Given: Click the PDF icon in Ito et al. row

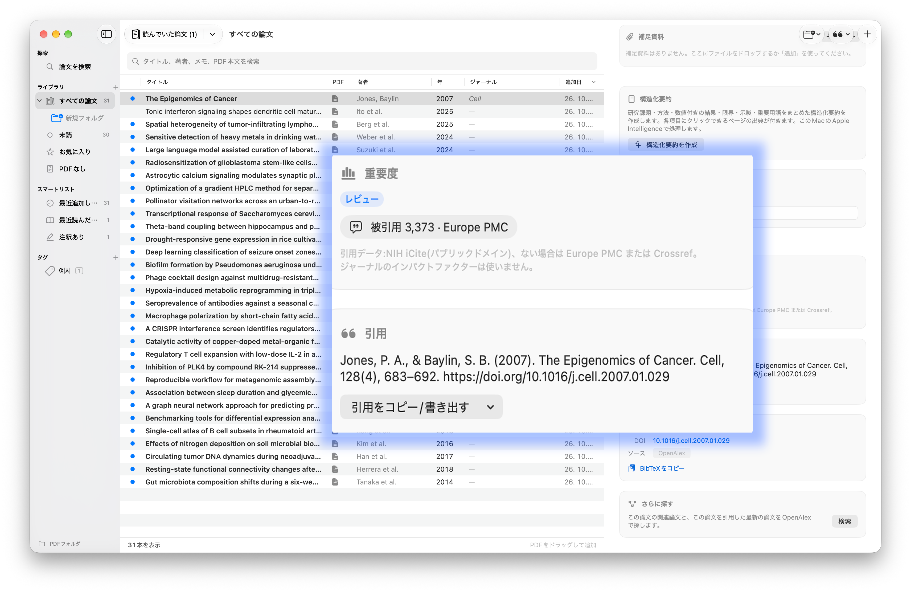Looking at the screenshot, I should [335, 111].
